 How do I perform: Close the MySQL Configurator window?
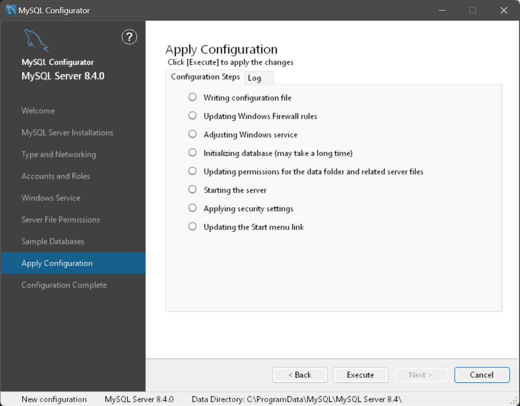point(504,10)
